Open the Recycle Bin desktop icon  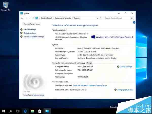coord(6,6)
